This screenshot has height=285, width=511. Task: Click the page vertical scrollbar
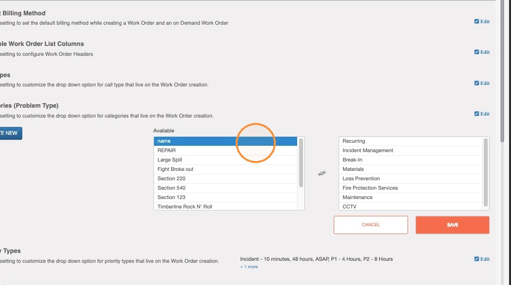click(502, 72)
